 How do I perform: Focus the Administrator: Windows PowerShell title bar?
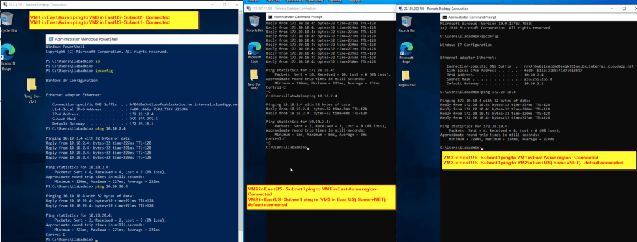tap(142, 39)
